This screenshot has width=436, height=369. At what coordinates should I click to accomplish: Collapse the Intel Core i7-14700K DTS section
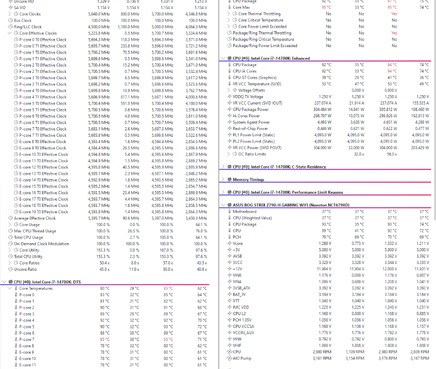click(4, 282)
